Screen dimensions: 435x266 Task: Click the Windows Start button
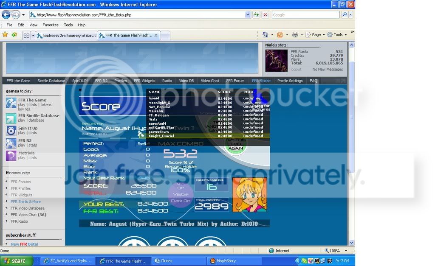[14, 261]
